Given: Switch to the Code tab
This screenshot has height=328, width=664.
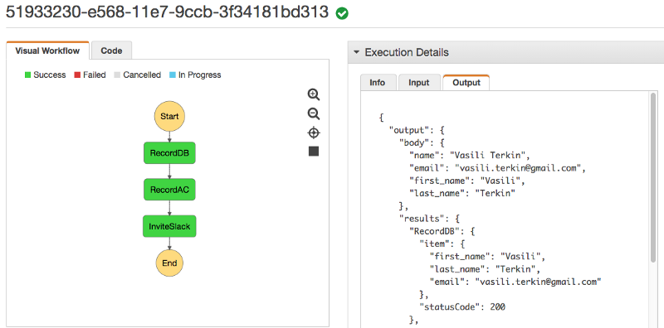Looking at the screenshot, I should coord(111,51).
